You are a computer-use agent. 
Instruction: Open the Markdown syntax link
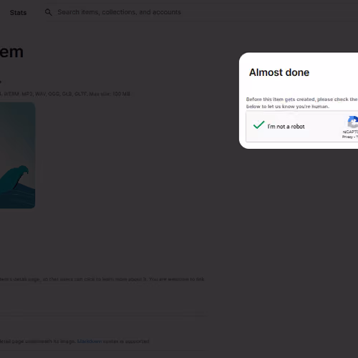pos(89,342)
